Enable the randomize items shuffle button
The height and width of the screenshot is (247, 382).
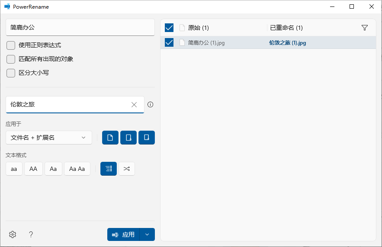[x=127, y=169]
